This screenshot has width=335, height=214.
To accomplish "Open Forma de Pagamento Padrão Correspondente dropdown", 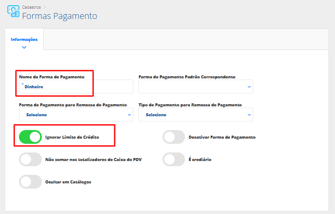I will click(x=195, y=87).
